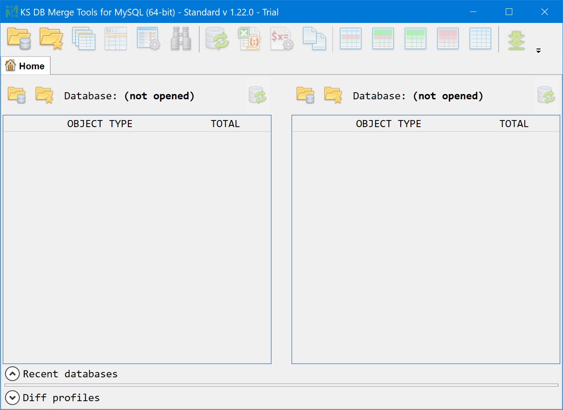Click left panel OBJECT TYPE column header

[100, 124]
